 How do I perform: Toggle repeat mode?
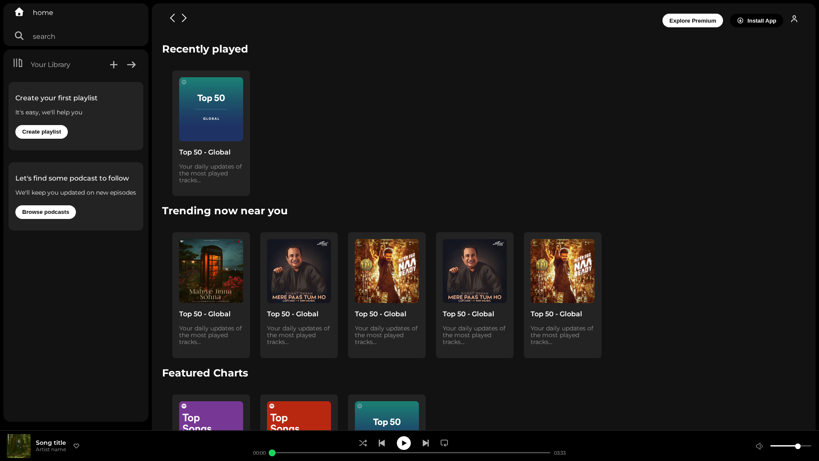(444, 443)
